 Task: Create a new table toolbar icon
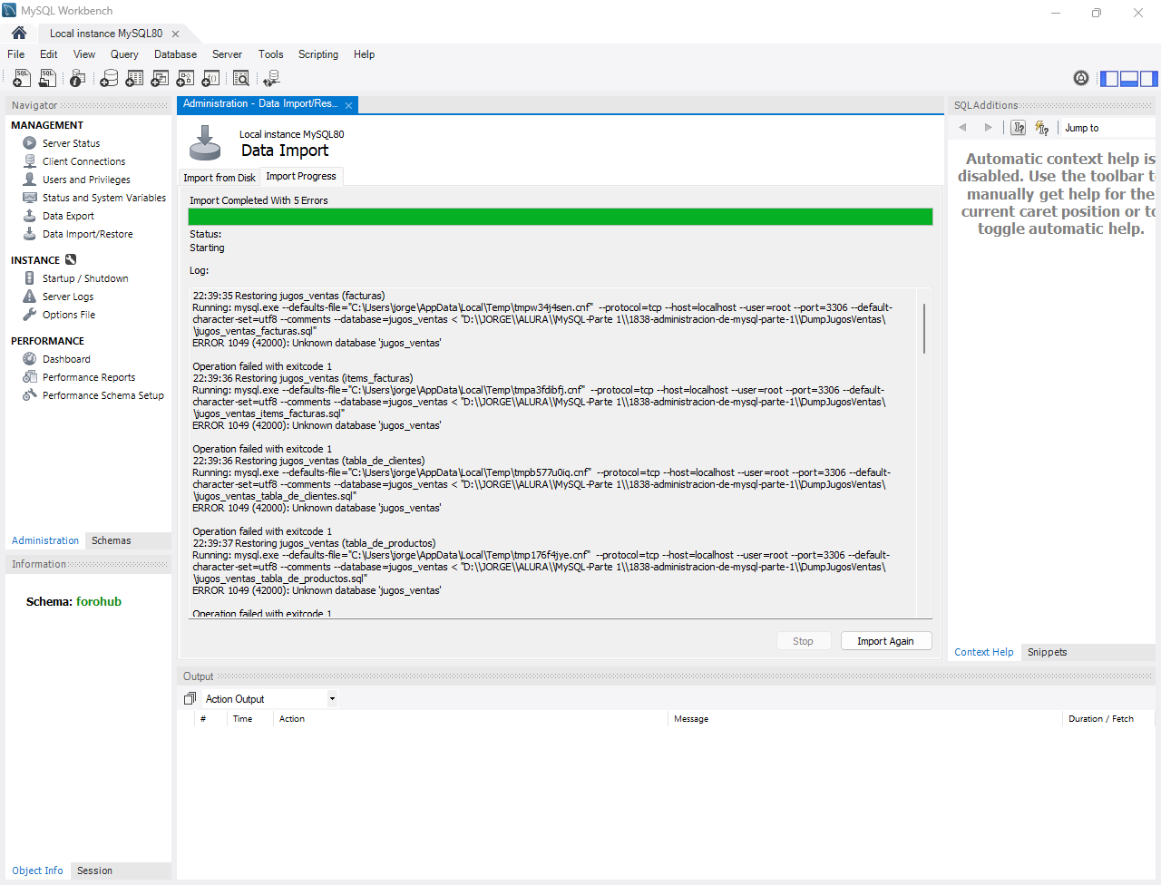point(134,79)
